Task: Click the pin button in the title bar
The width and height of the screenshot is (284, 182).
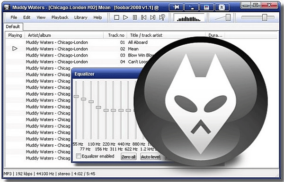Action: 176,7
